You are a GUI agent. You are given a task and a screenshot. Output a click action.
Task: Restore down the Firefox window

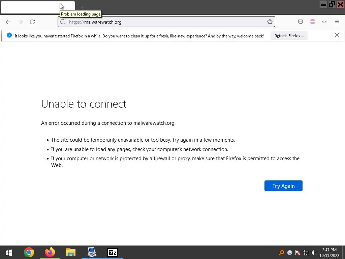pos(332,5)
